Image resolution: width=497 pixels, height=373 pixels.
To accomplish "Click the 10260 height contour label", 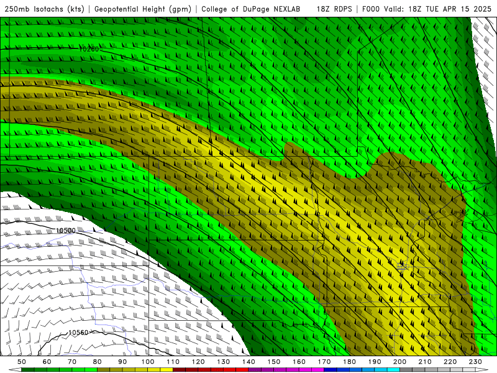I will pyautogui.click(x=89, y=49).
